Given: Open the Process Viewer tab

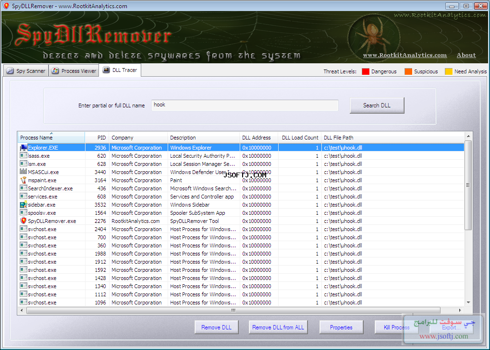Looking at the screenshot, I should coord(74,71).
